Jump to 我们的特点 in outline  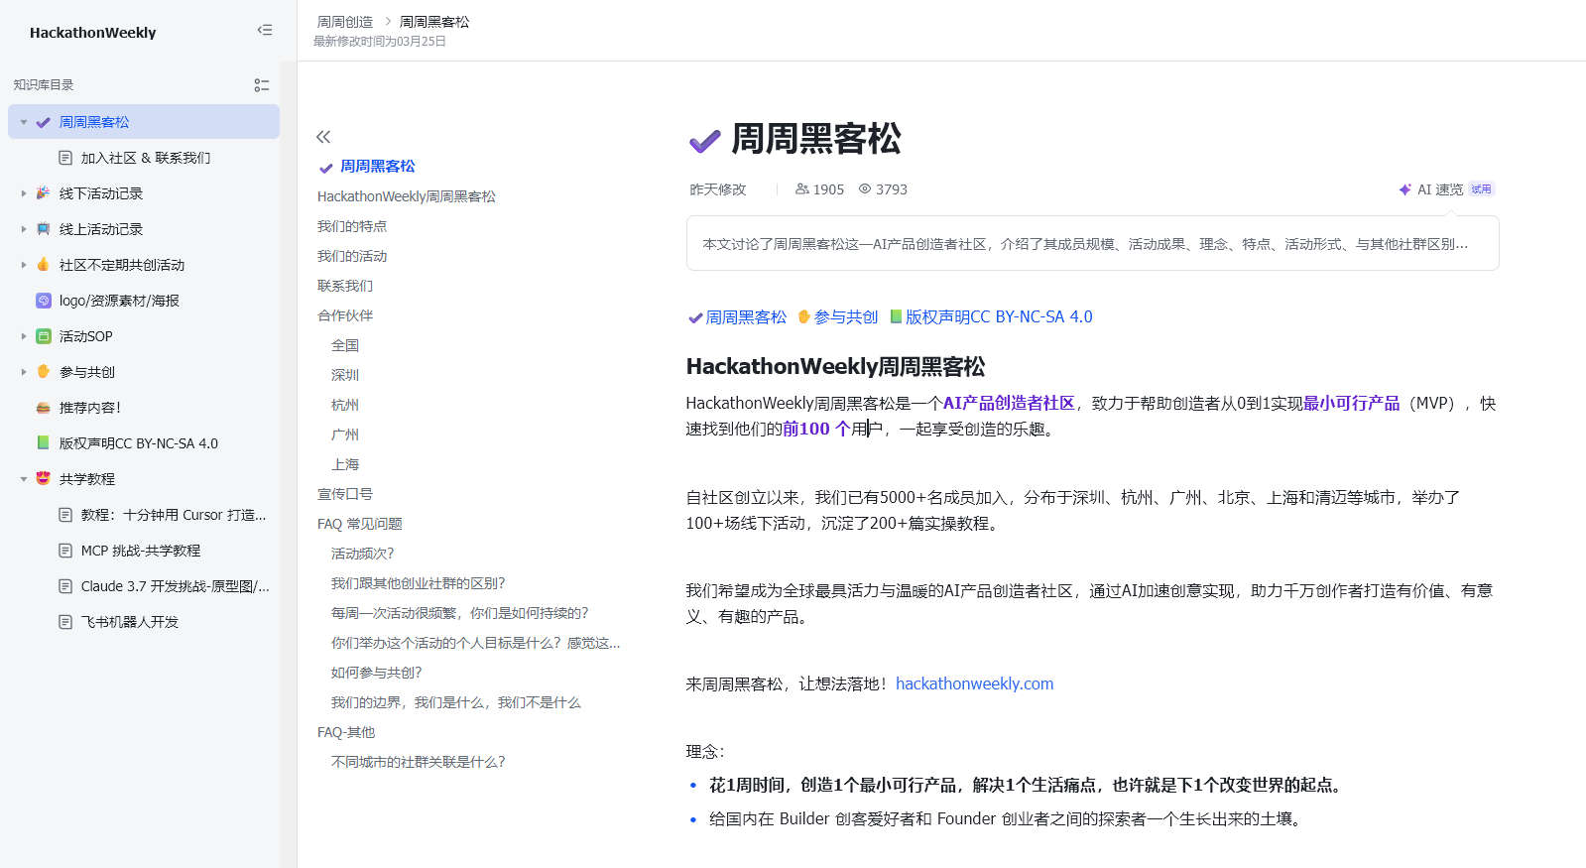352,226
